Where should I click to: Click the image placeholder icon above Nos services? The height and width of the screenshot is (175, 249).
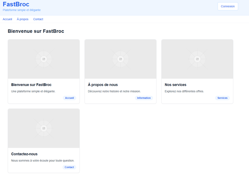[197, 59]
